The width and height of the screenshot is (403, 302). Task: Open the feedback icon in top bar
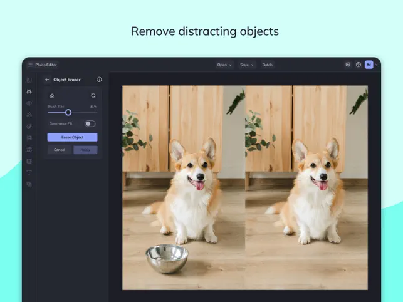pyautogui.click(x=348, y=65)
